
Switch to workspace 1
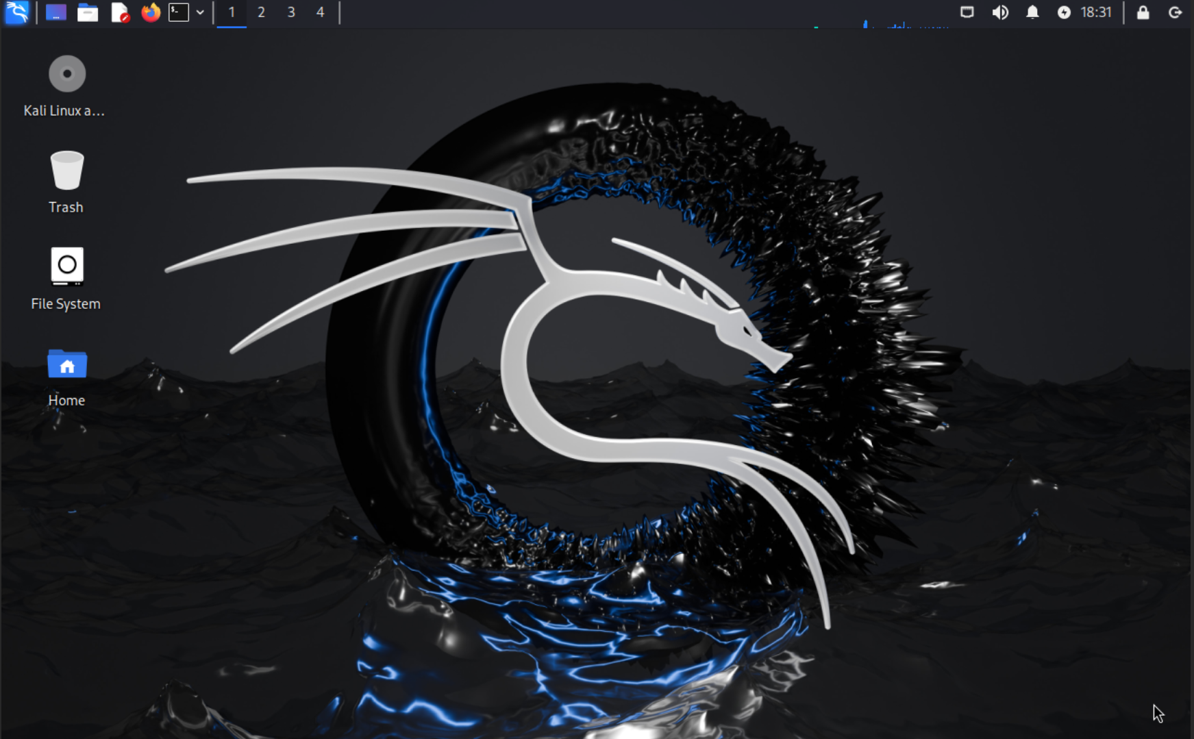pos(232,12)
